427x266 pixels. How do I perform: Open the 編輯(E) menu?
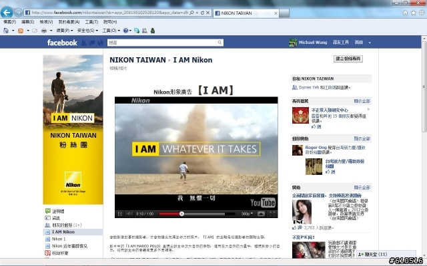(28, 22)
